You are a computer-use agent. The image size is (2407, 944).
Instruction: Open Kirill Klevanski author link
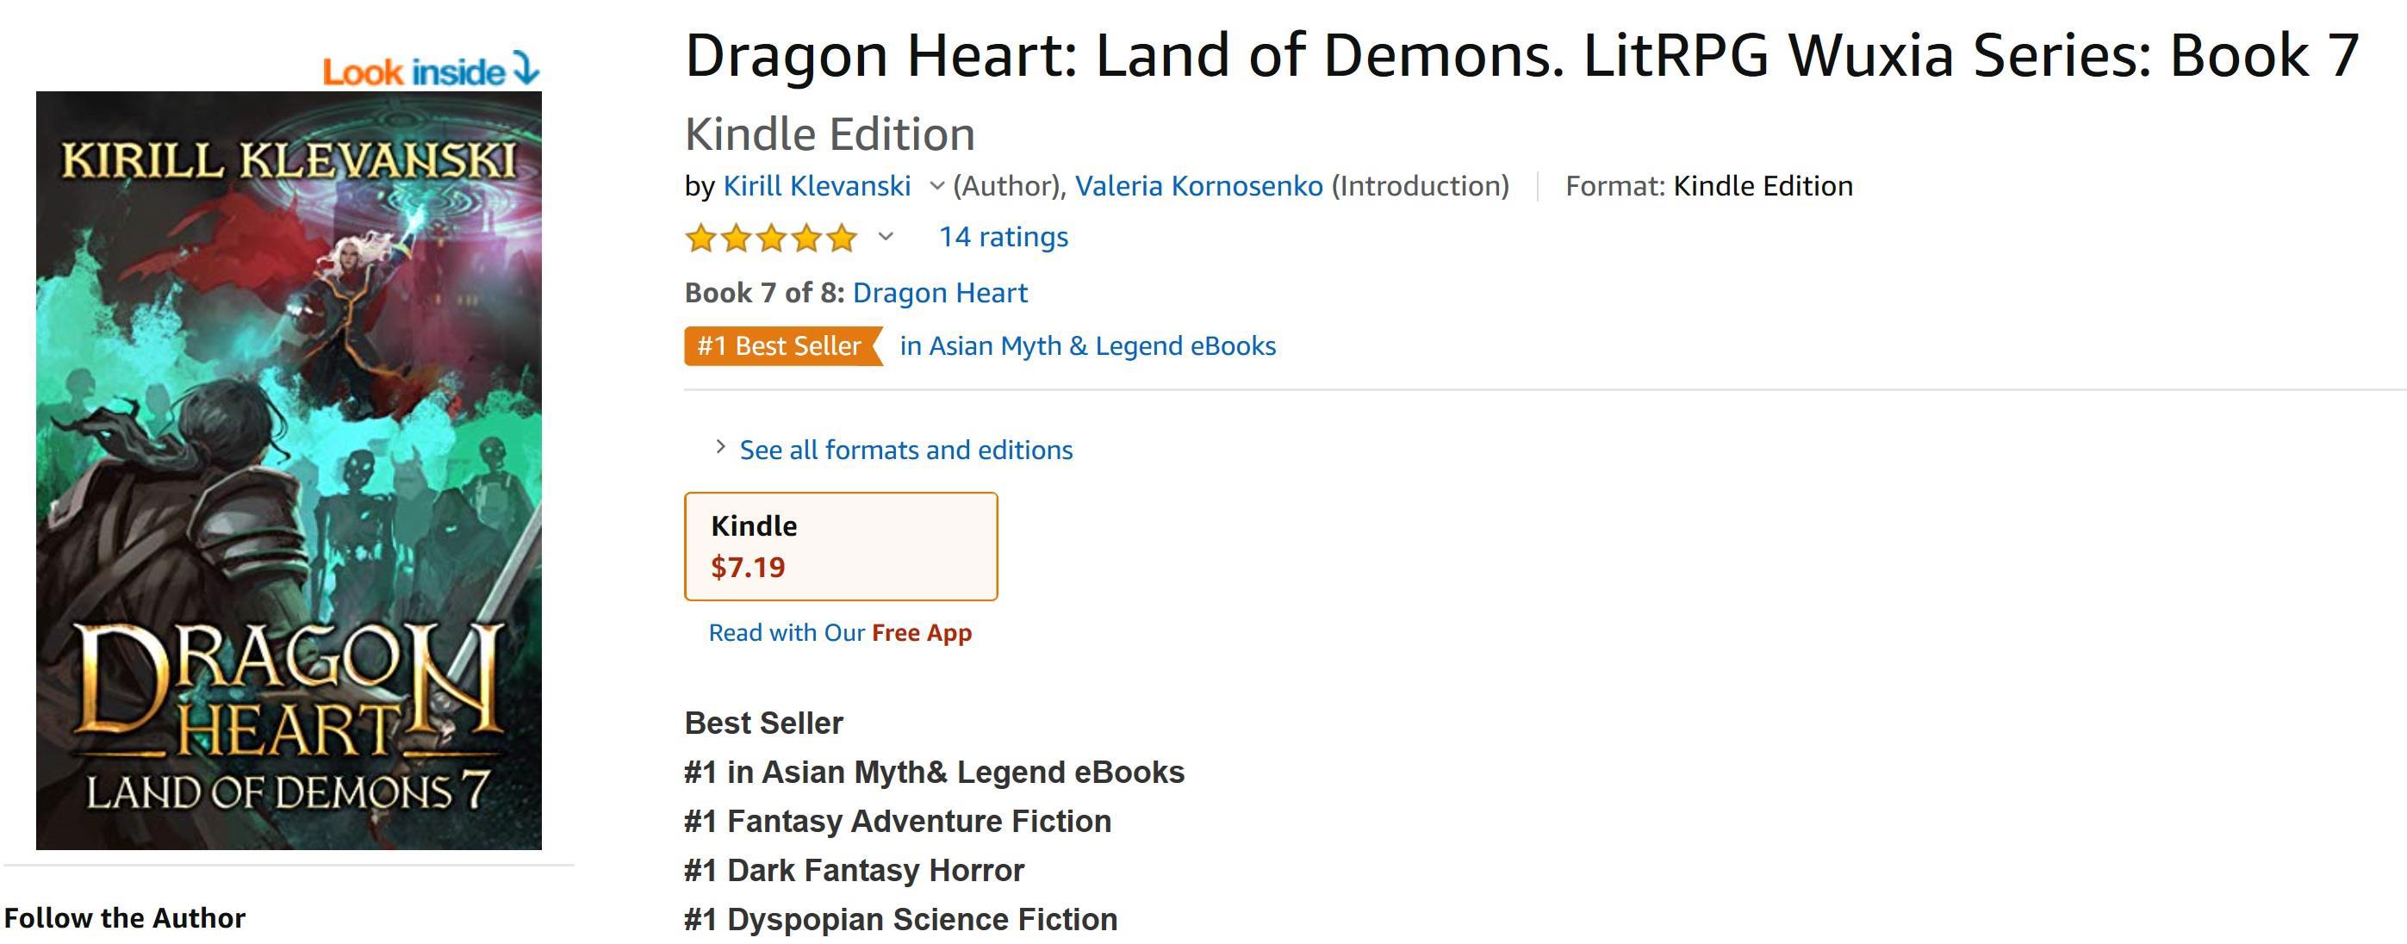[817, 186]
